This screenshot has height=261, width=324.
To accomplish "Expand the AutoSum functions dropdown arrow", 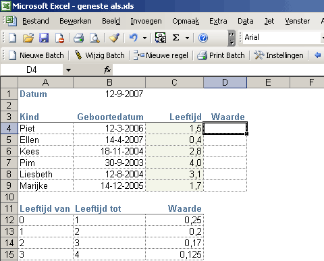I will point(187,38).
